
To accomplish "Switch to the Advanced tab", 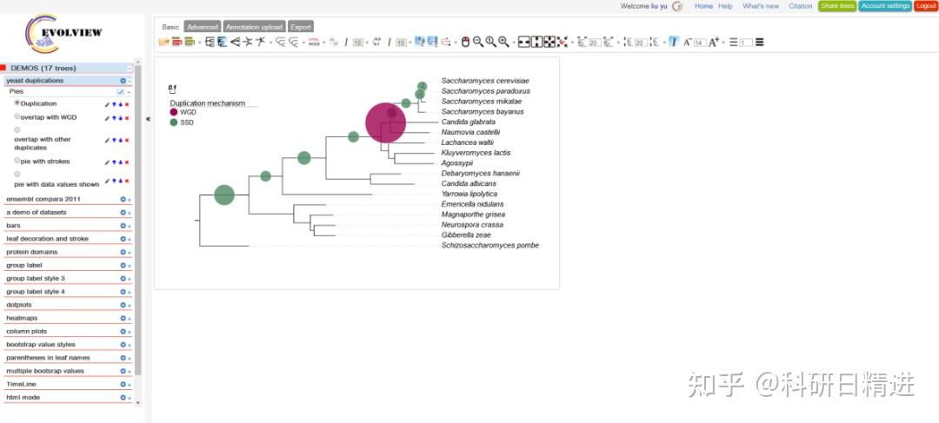I will click(x=203, y=27).
